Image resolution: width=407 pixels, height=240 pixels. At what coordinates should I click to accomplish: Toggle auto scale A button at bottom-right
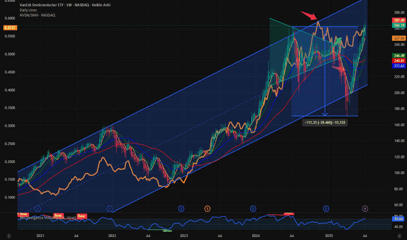[x=399, y=236]
